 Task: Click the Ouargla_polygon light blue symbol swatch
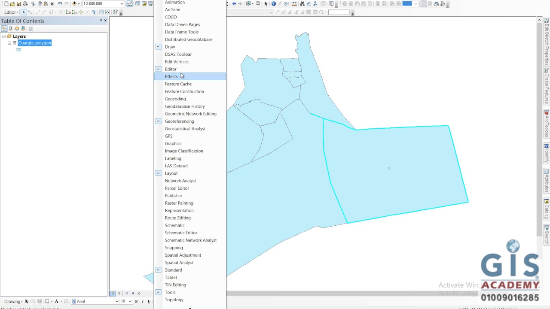19,49
